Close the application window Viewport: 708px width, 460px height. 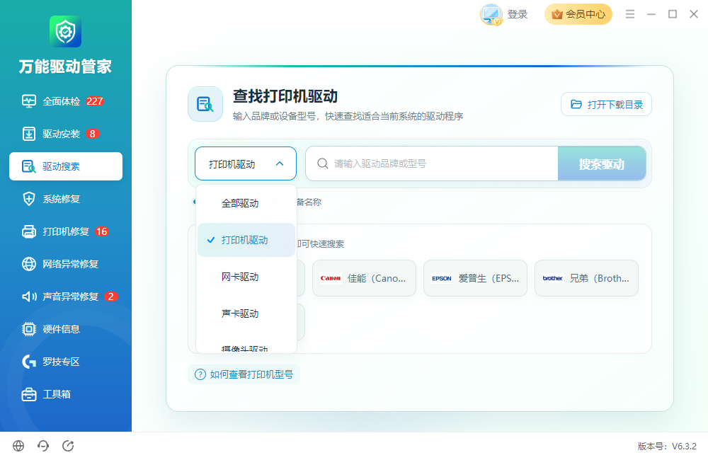point(694,14)
